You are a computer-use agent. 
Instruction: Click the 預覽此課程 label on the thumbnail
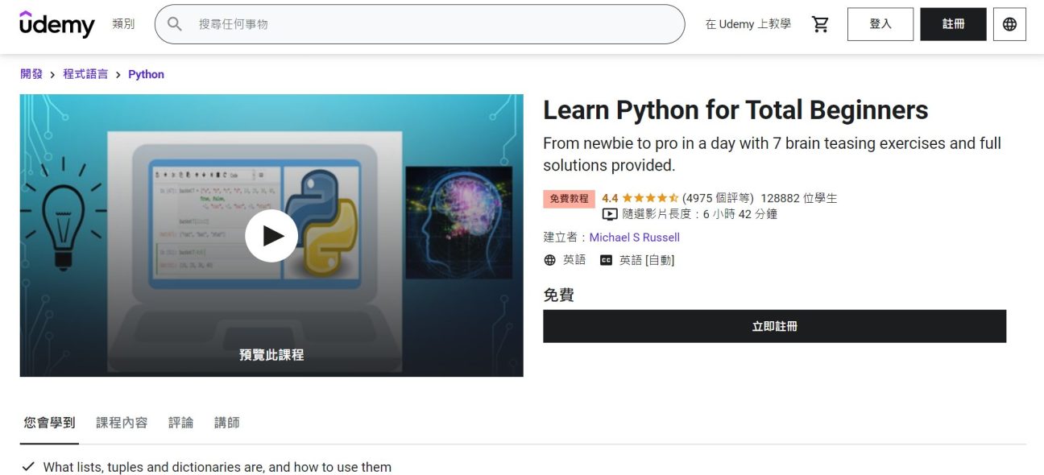coord(272,354)
